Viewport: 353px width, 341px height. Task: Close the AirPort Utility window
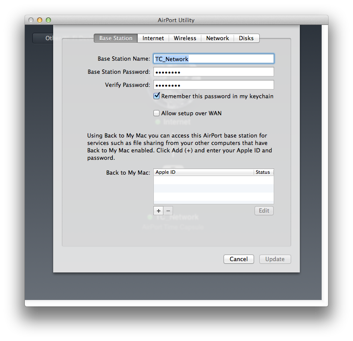tap(31, 20)
